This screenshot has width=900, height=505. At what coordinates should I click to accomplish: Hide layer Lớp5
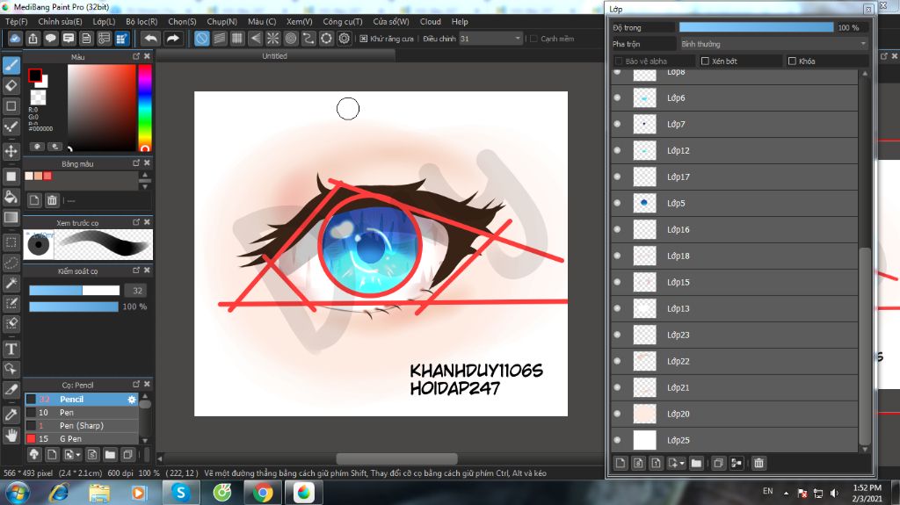coord(618,203)
